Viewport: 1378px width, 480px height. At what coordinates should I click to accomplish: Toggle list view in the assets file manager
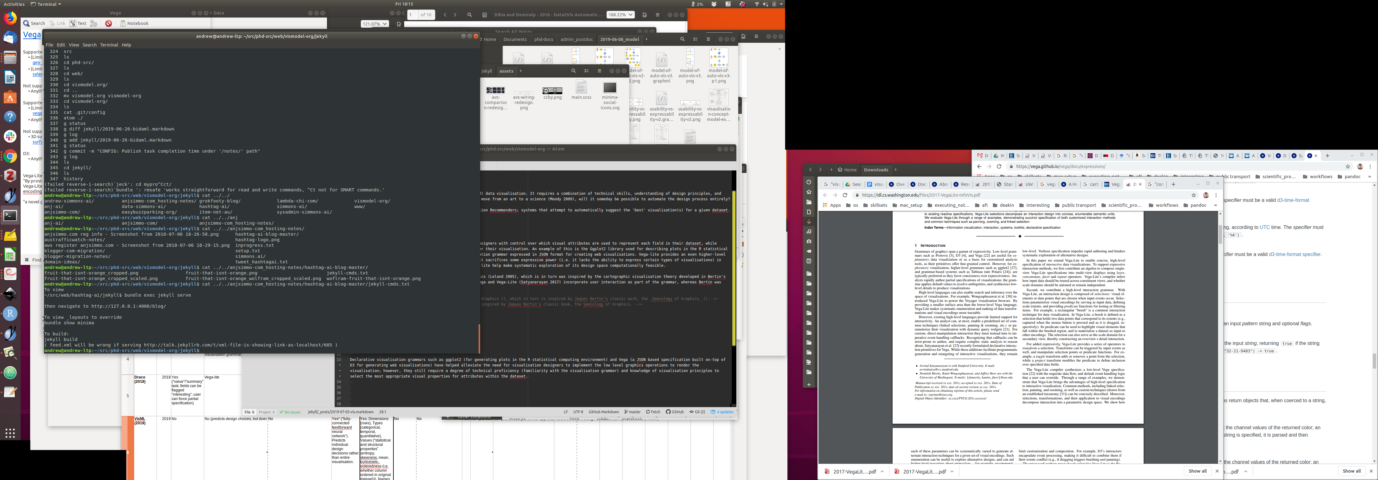[586, 71]
